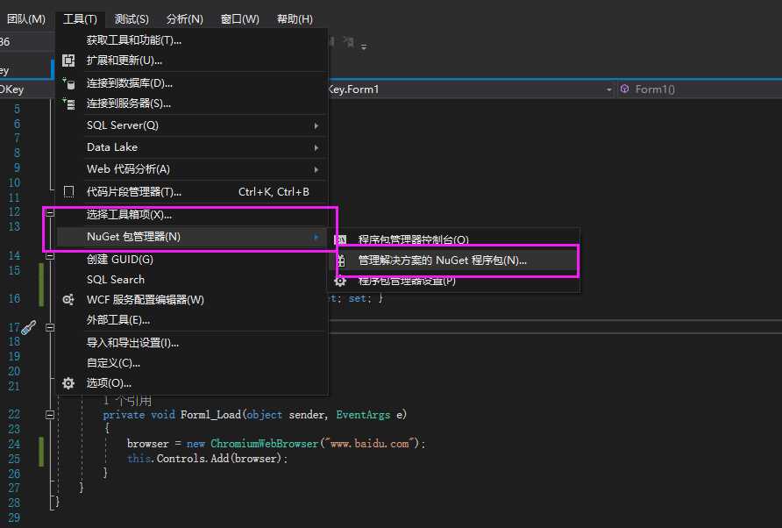
Task: Click the code snippet manager icon
Action: (69, 191)
